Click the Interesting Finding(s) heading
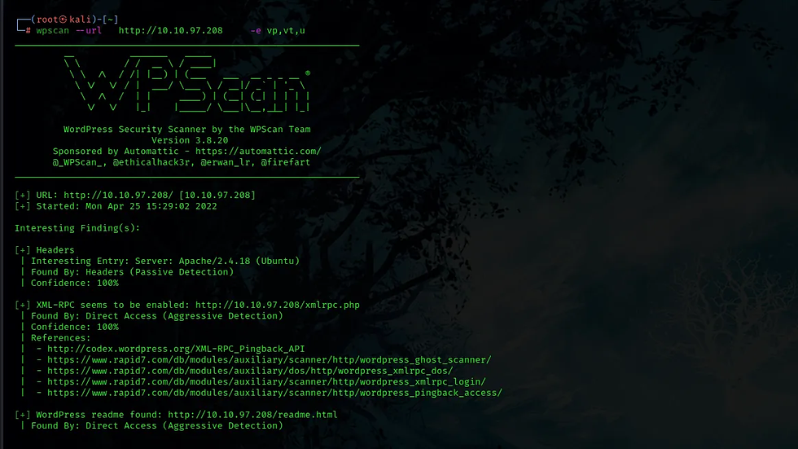The height and width of the screenshot is (449, 798). tap(77, 228)
